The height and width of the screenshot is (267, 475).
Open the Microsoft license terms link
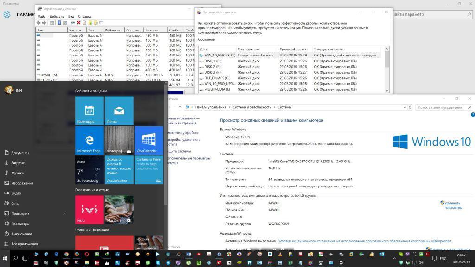pyautogui.click(x=364, y=241)
